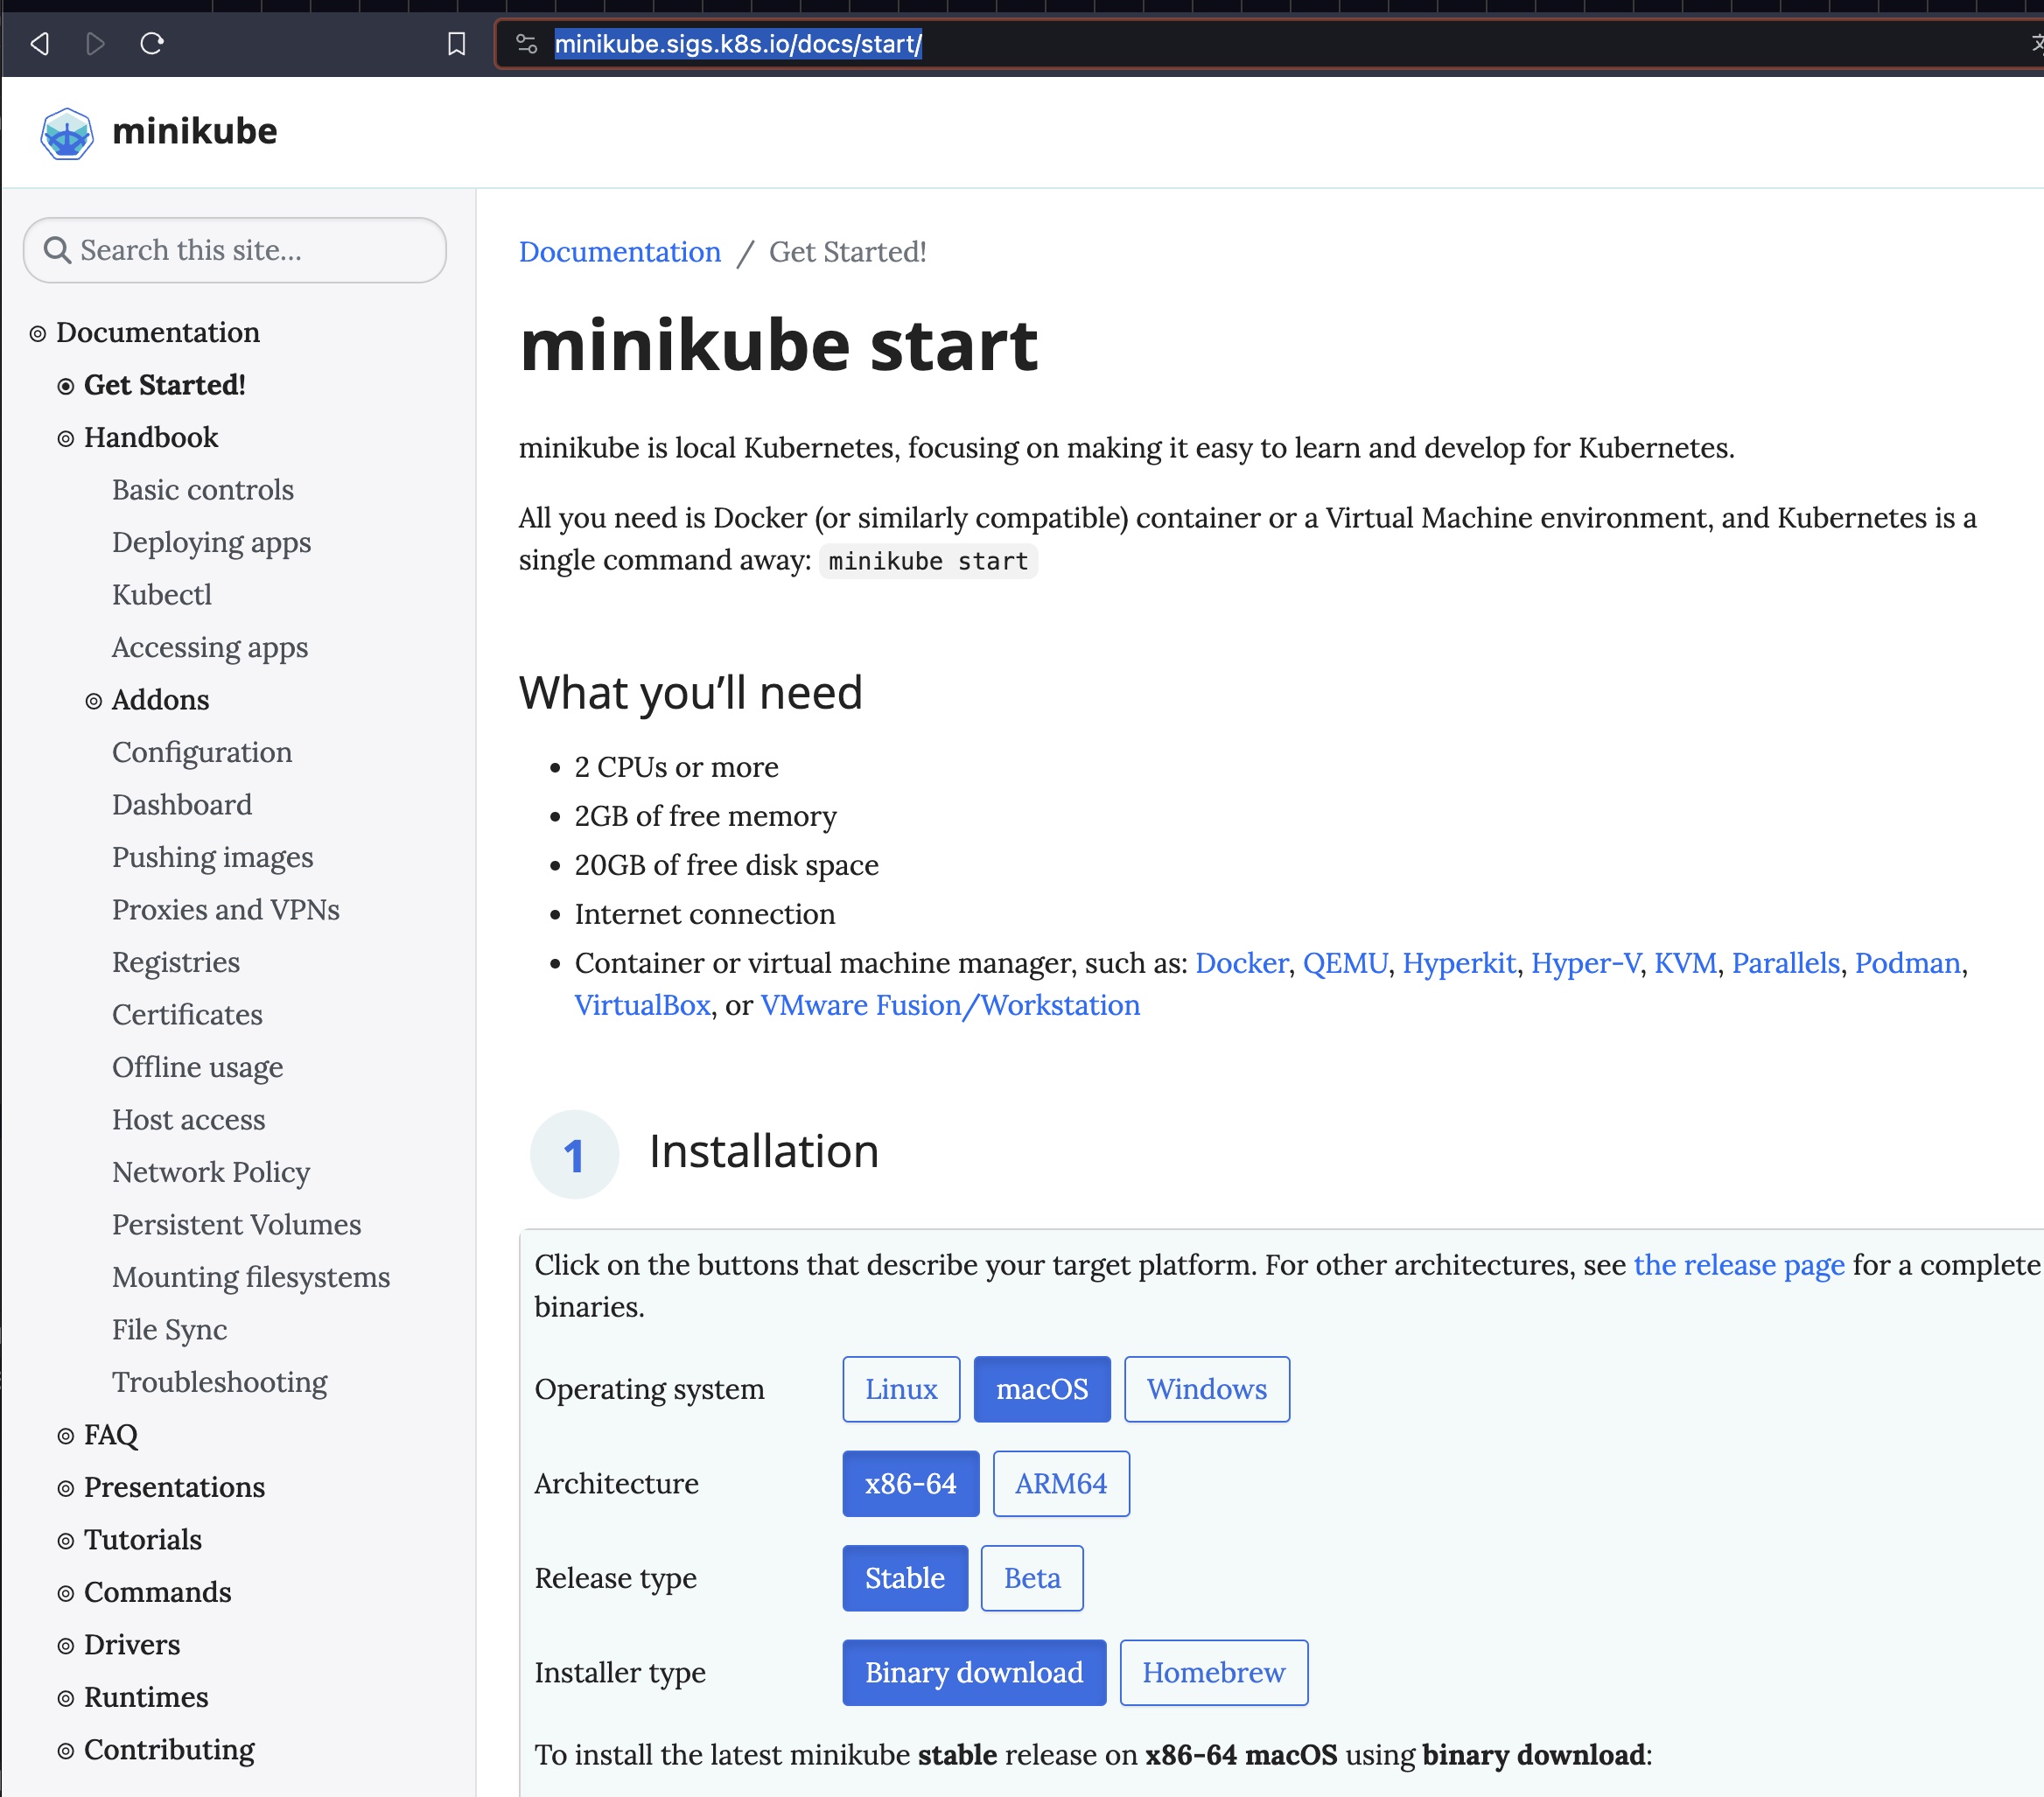Open the Registries page
Image resolution: width=2044 pixels, height=1797 pixels.
coord(176,963)
